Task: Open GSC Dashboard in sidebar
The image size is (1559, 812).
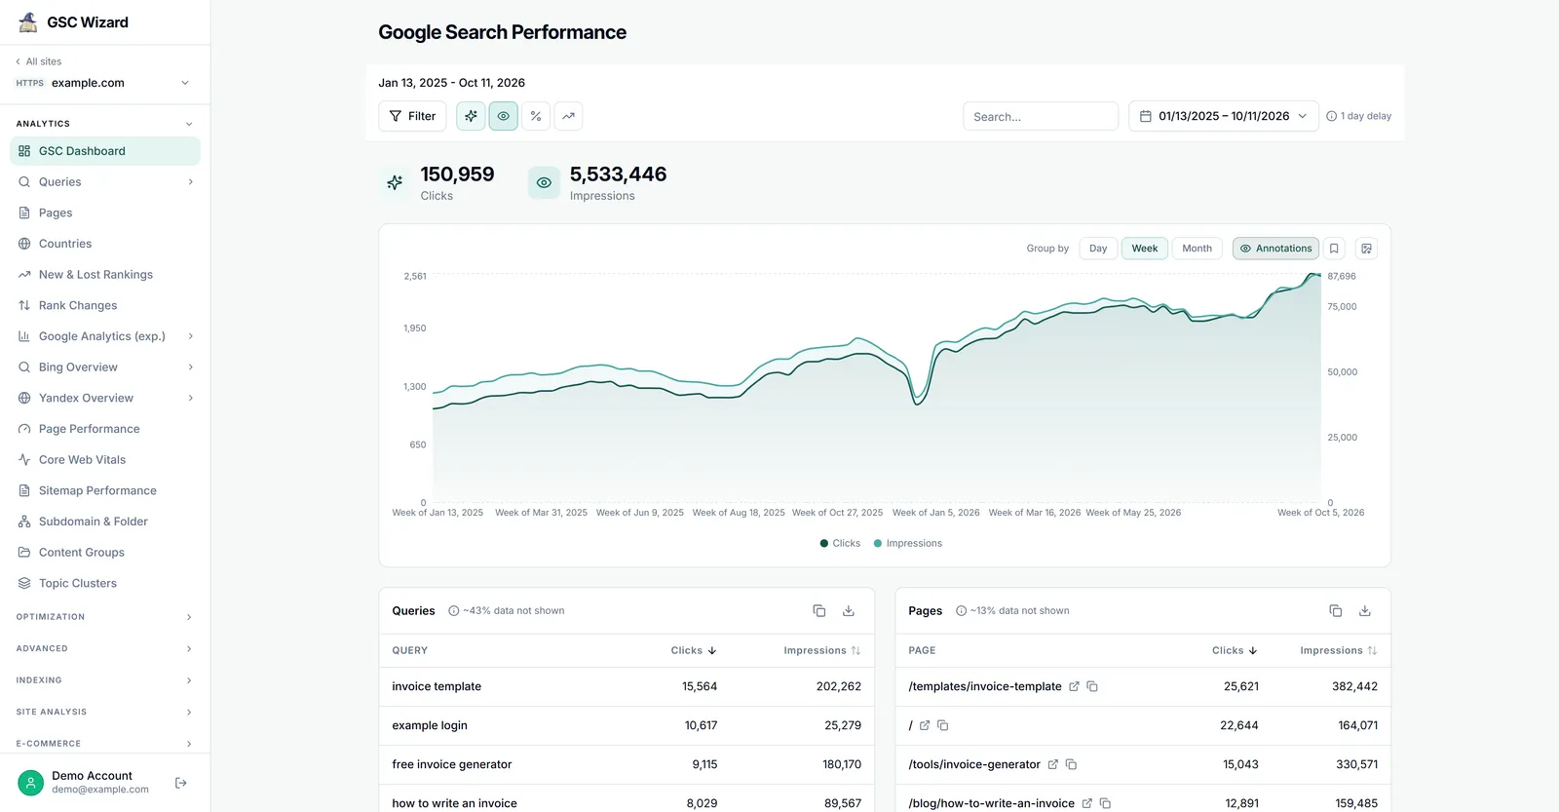Action: click(105, 151)
